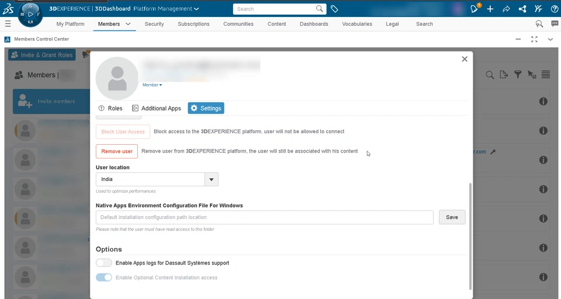Open the 3DEXPERIENCE compass
561x299 pixels.
pos(30,15)
